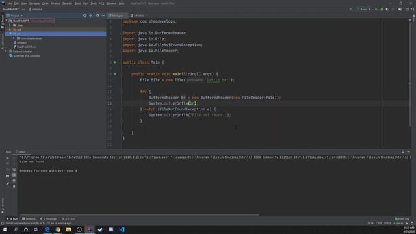
Task: Click the Search Everywhere magnifier icon
Action: tap(413, 9)
